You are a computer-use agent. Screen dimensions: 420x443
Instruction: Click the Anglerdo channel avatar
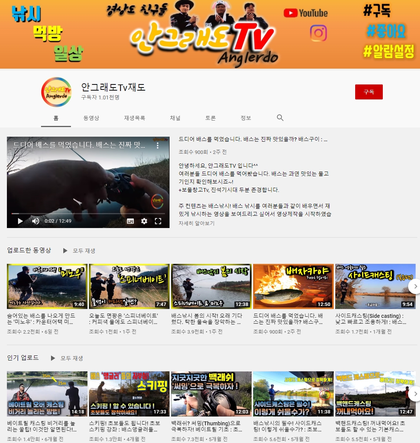click(x=56, y=92)
